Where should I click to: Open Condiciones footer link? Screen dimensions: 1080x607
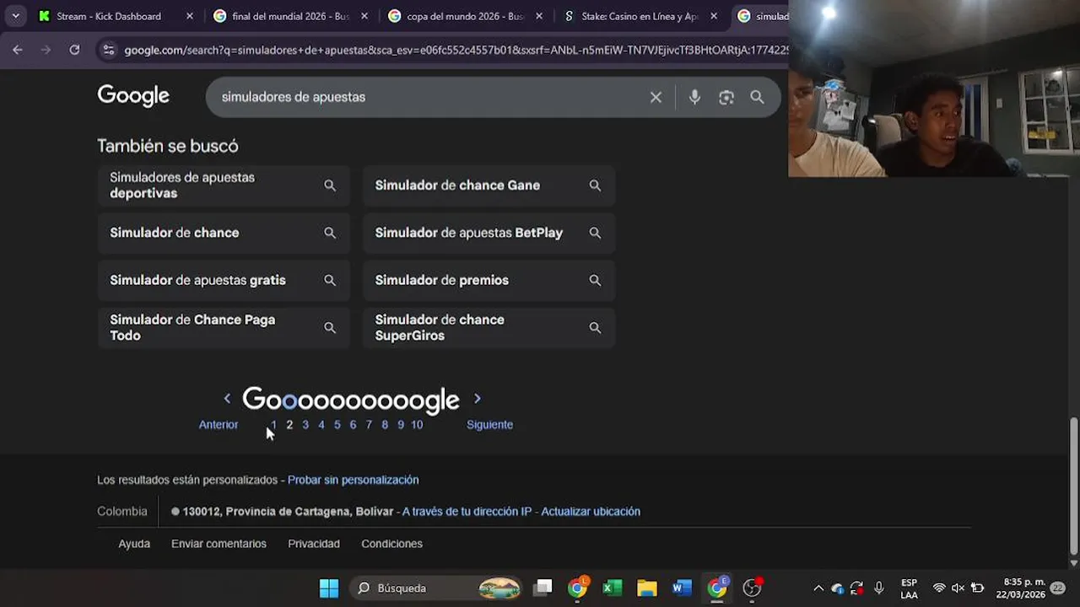coord(391,544)
